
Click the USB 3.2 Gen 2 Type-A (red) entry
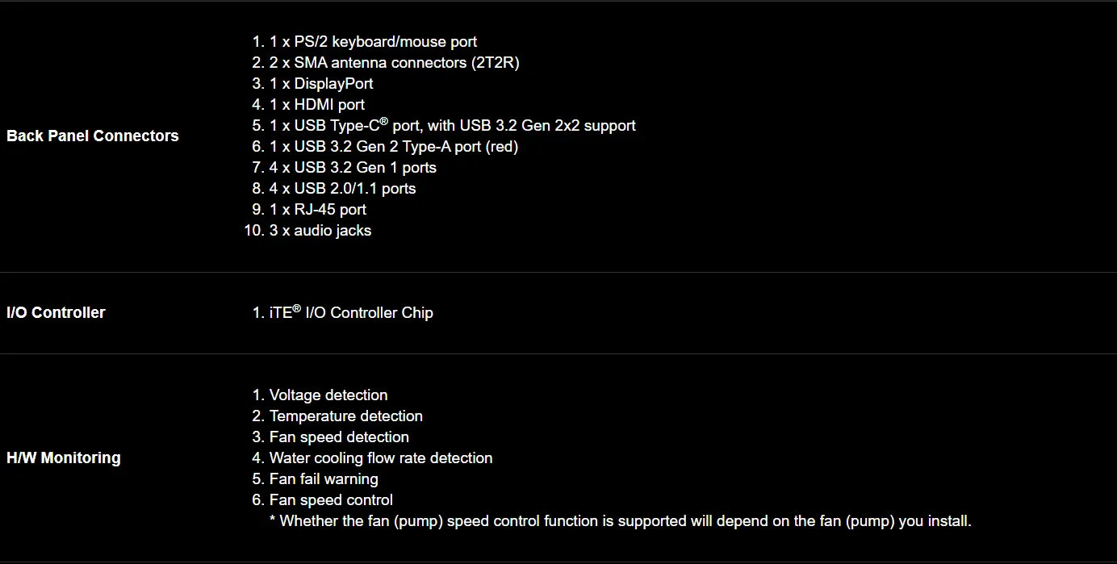(394, 147)
